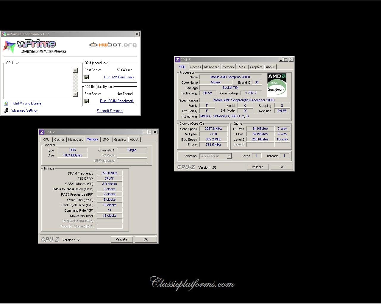Open Mainboard tab in CPU-Z memory window
381x304 pixels.
(x=76, y=140)
